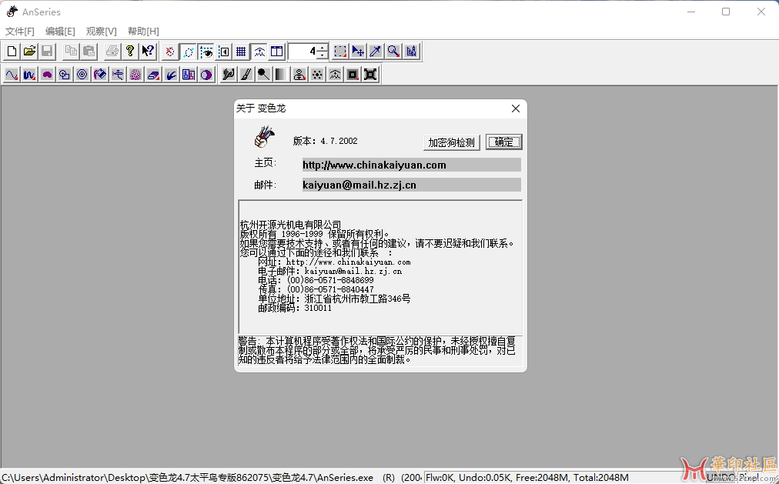Select the sine curve tool
779x484 pixels.
click(12, 75)
